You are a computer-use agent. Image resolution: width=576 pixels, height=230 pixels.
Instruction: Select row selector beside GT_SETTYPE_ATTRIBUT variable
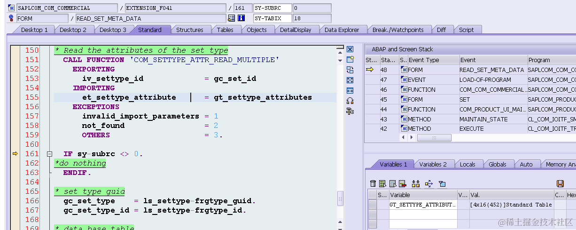tap(373, 205)
